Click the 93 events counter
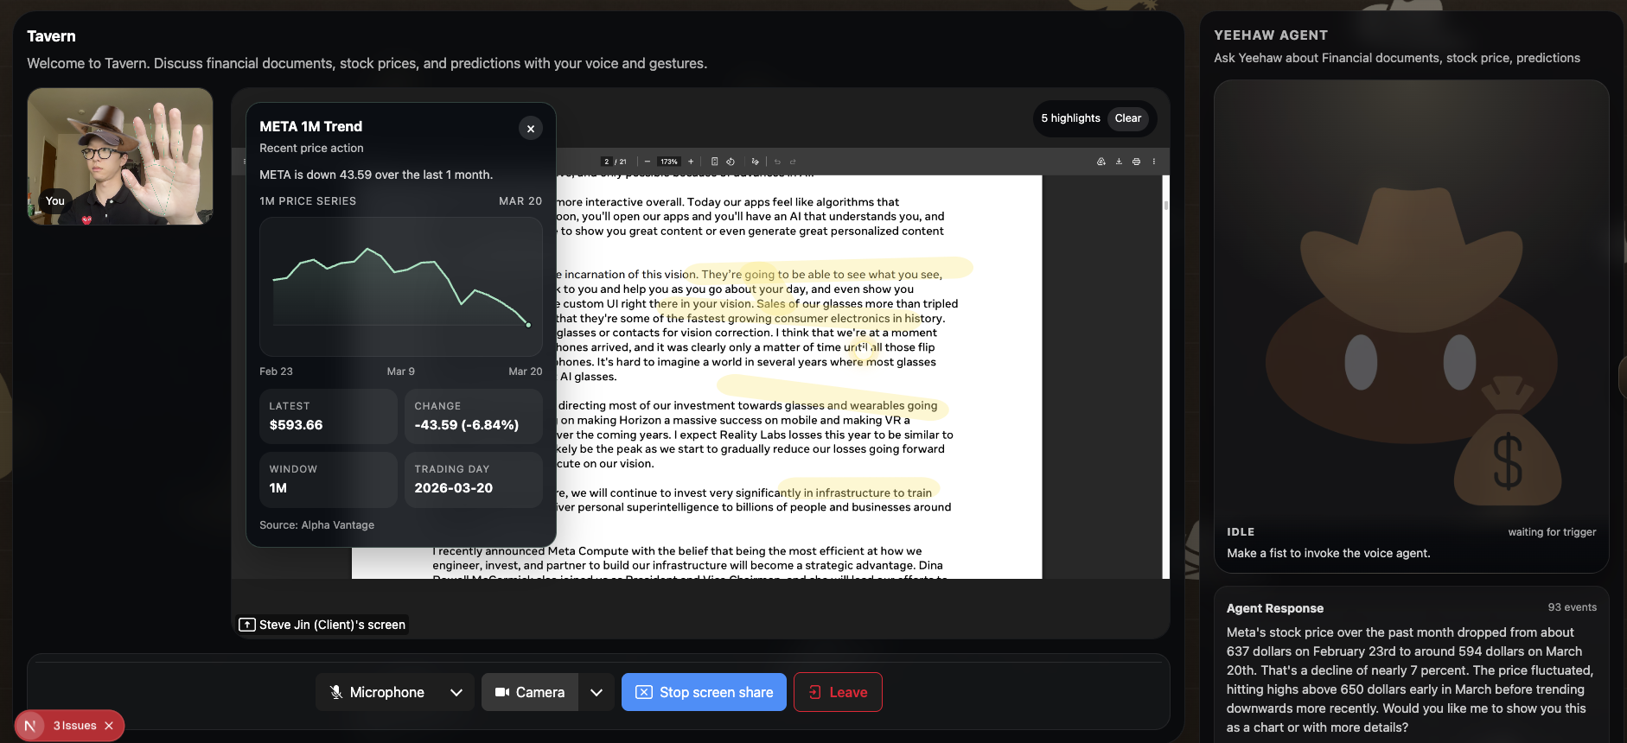The height and width of the screenshot is (743, 1627). click(1572, 607)
